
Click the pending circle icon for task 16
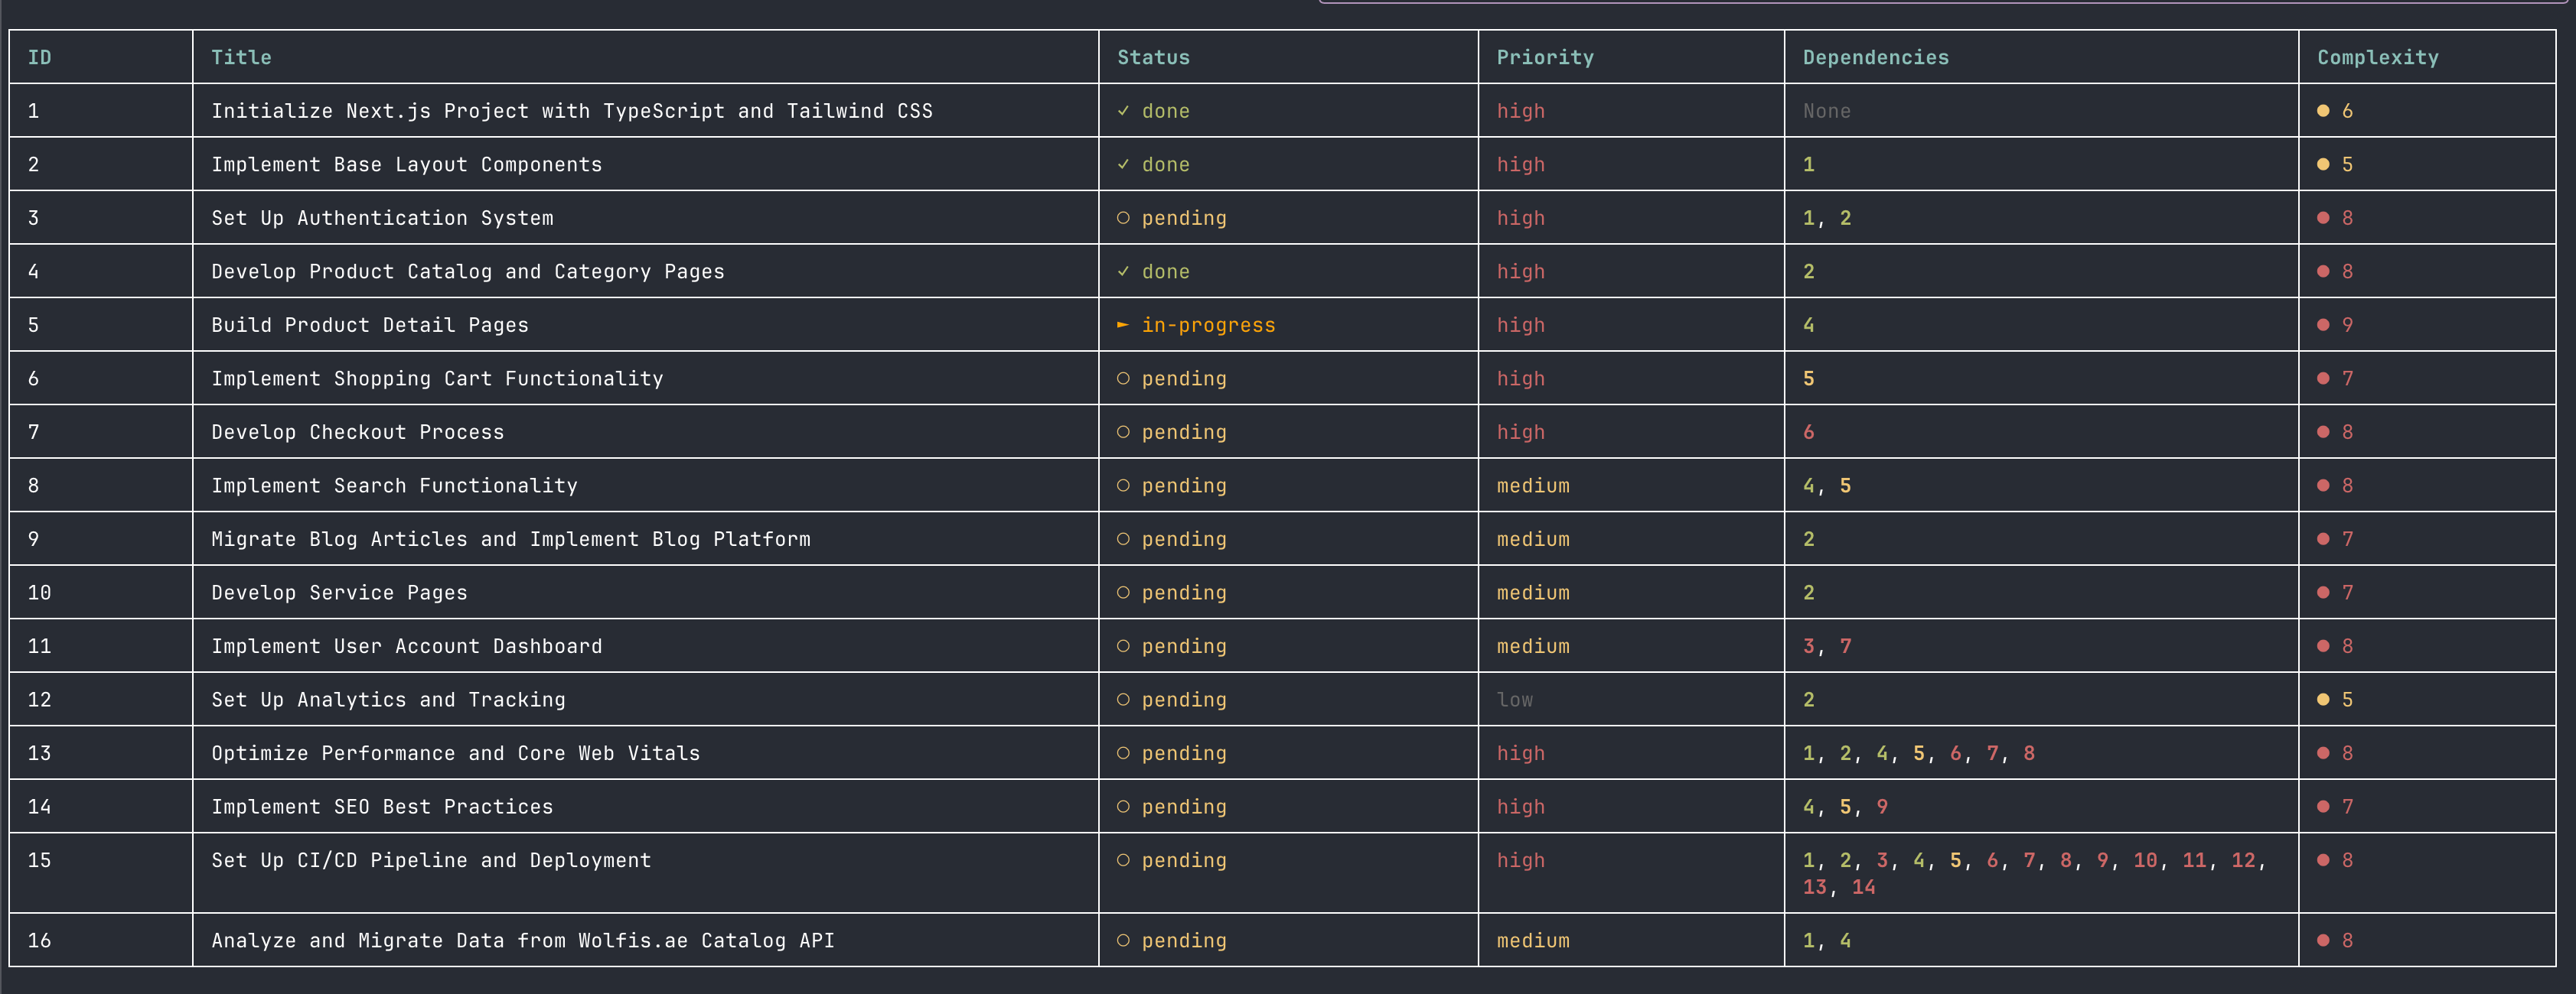[x=1123, y=940]
